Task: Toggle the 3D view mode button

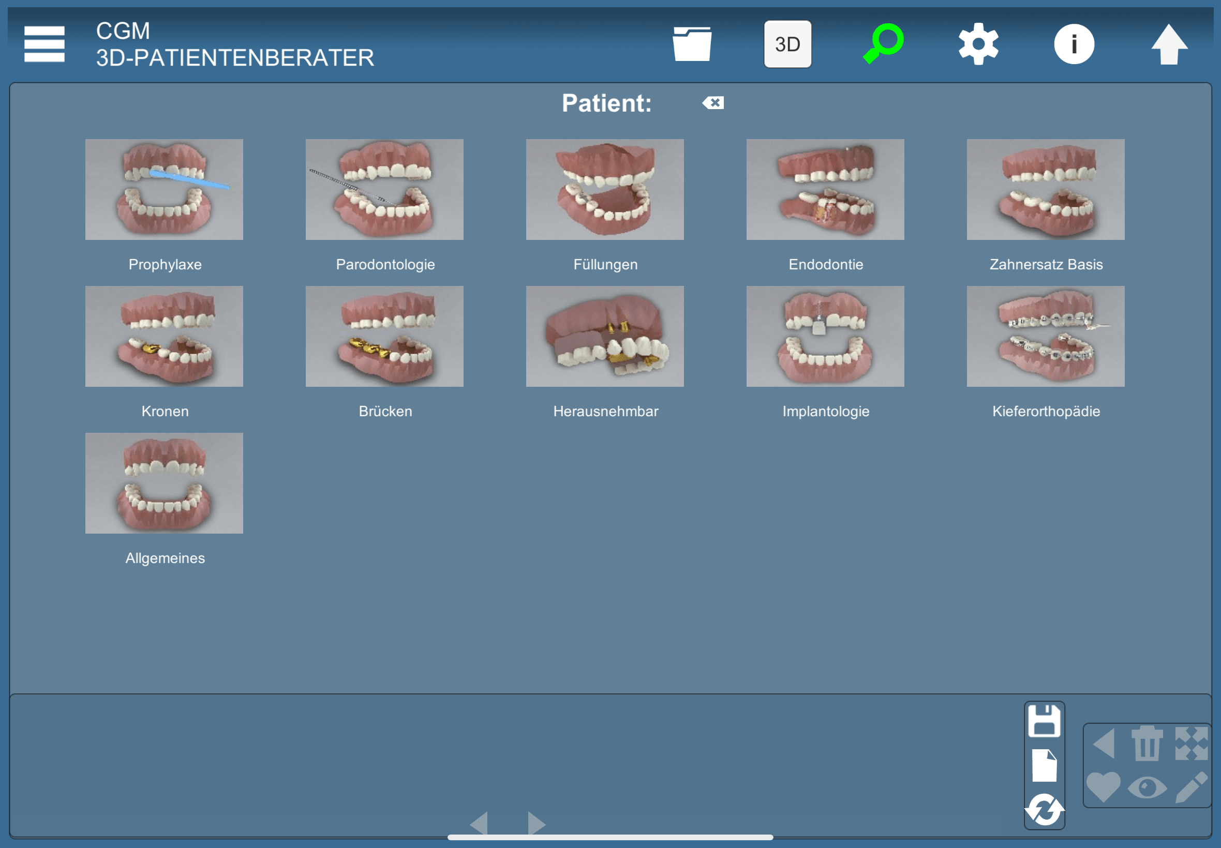Action: pos(787,44)
